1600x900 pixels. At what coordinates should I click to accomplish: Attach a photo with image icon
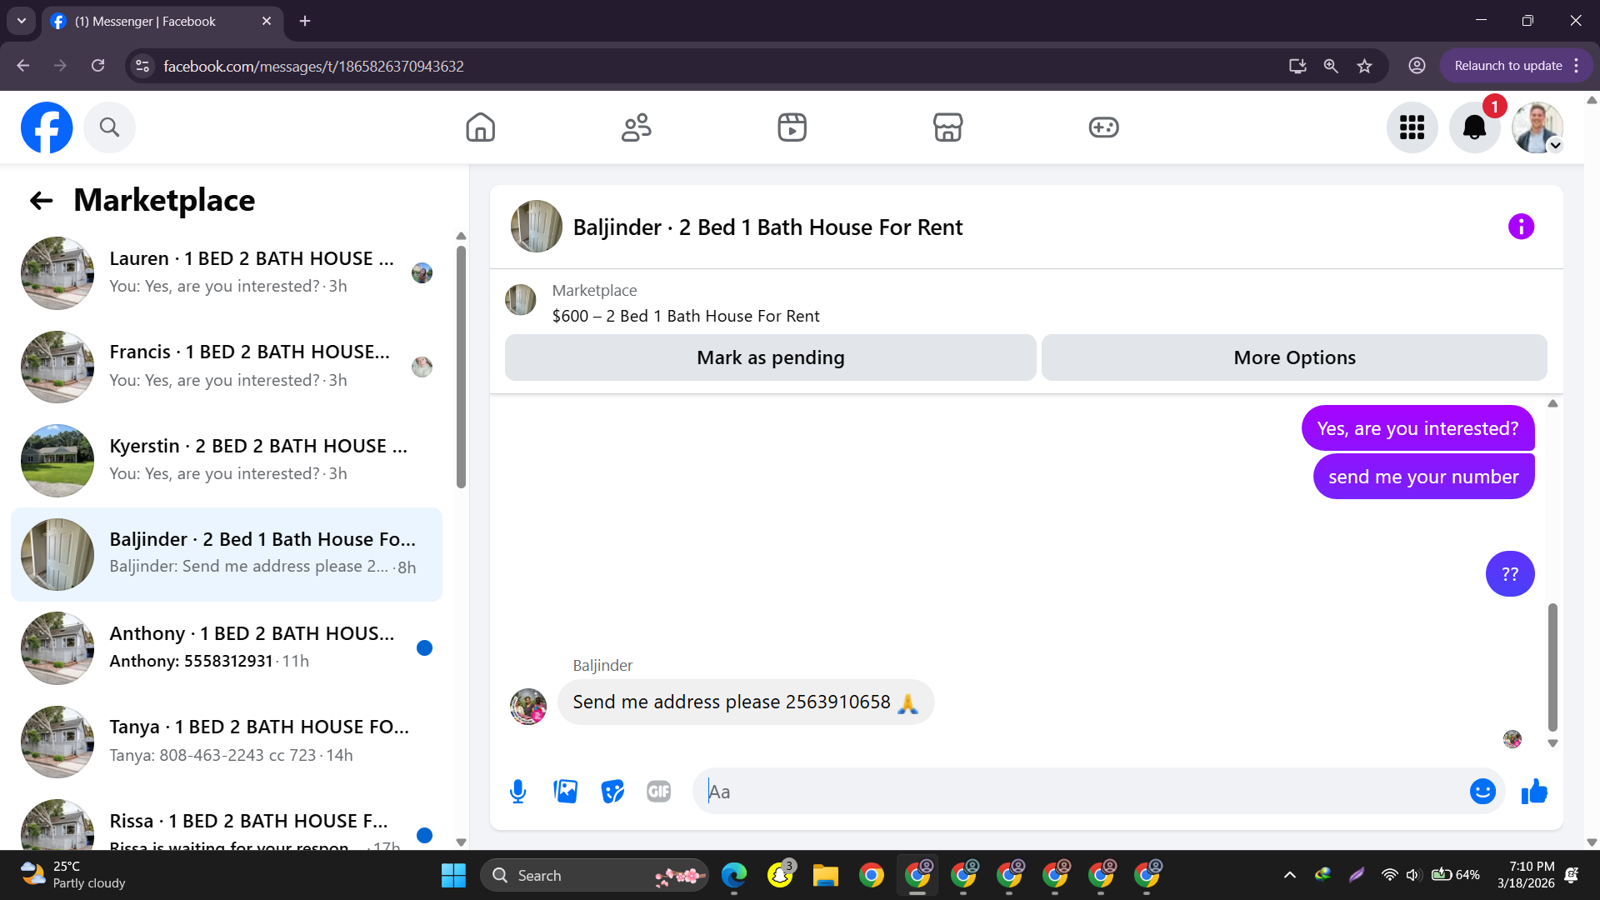pos(566,792)
